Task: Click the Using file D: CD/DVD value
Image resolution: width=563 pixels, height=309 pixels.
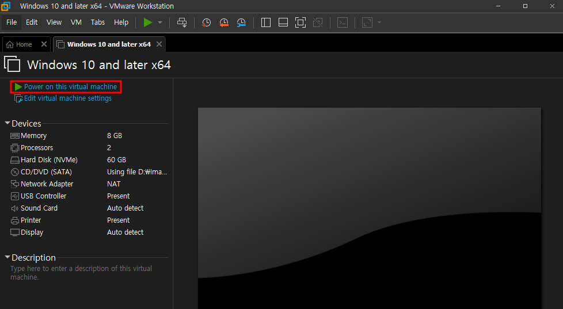Action: pyautogui.click(x=137, y=172)
